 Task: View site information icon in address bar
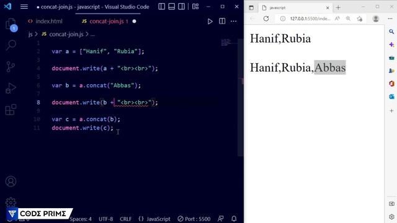point(283,19)
